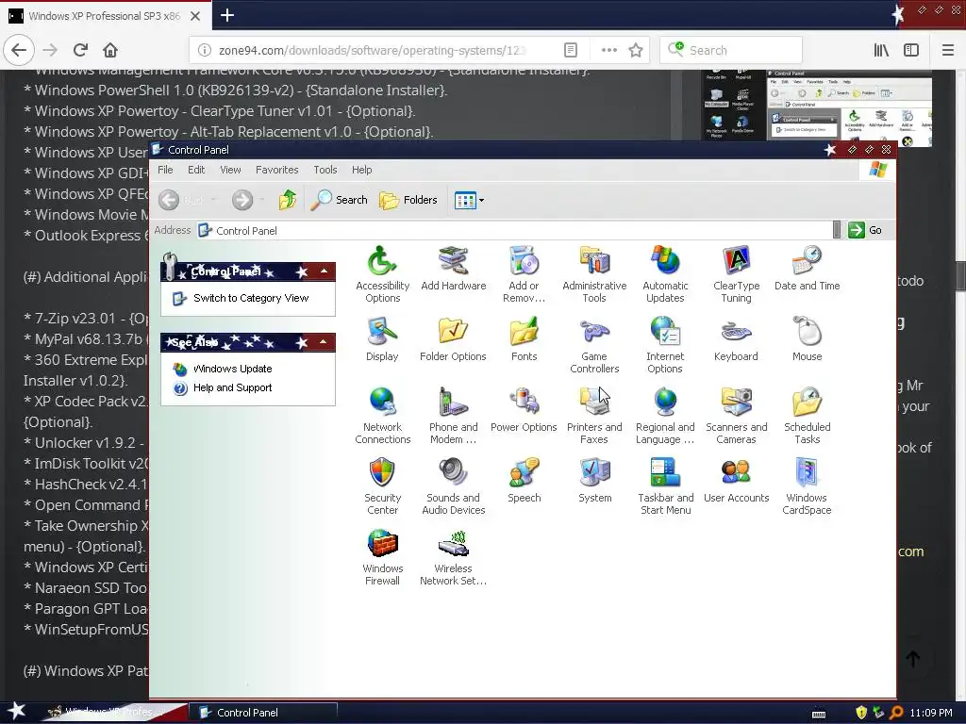Click the Up folder toolbar icon
This screenshot has width=966, height=724.
[x=287, y=200]
